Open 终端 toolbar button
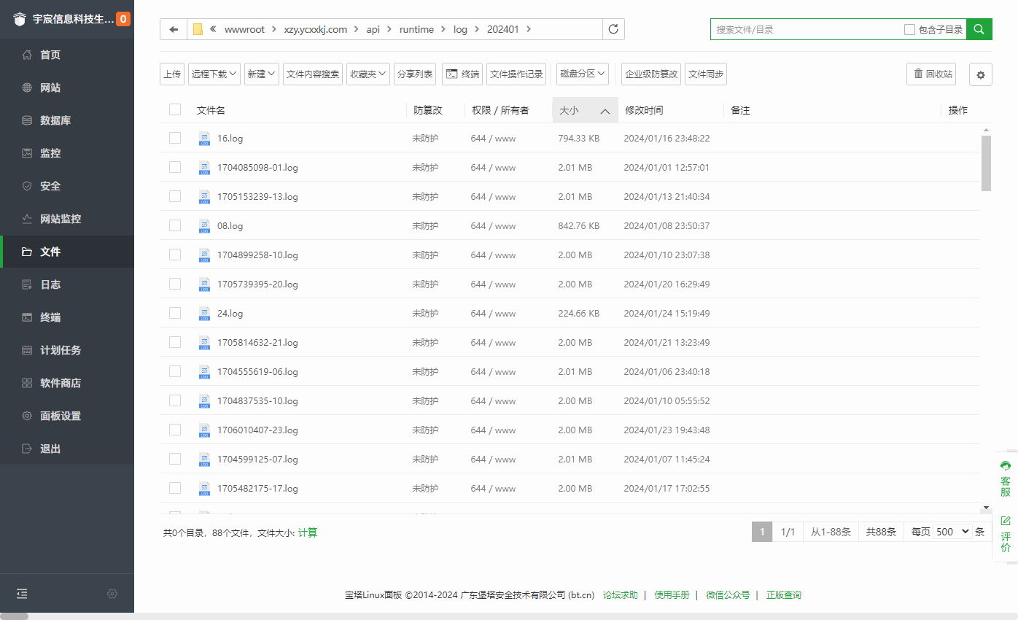The image size is (1018, 620). (462, 74)
